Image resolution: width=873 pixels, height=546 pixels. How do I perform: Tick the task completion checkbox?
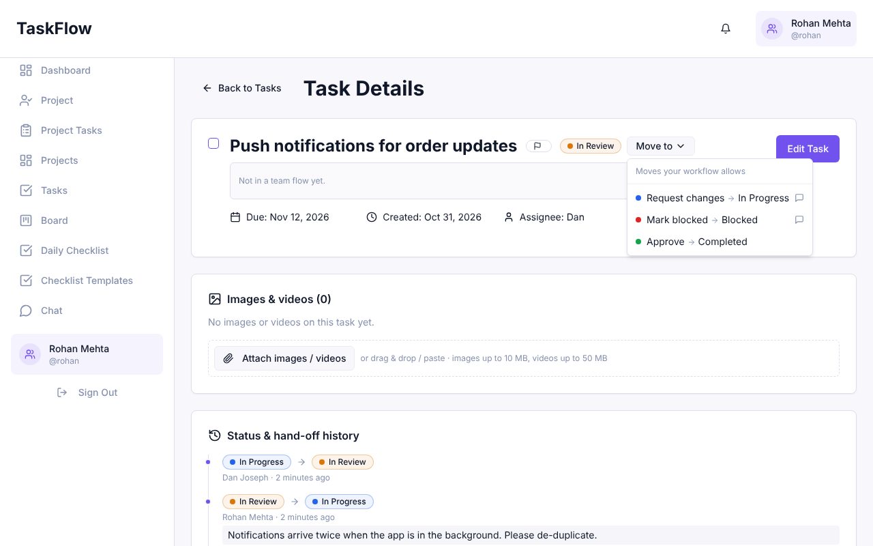click(213, 143)
